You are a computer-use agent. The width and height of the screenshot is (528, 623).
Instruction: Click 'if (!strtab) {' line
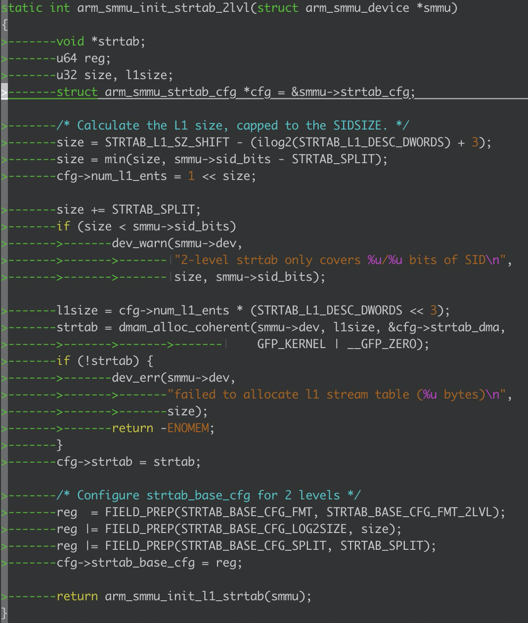tap(105, 361)
